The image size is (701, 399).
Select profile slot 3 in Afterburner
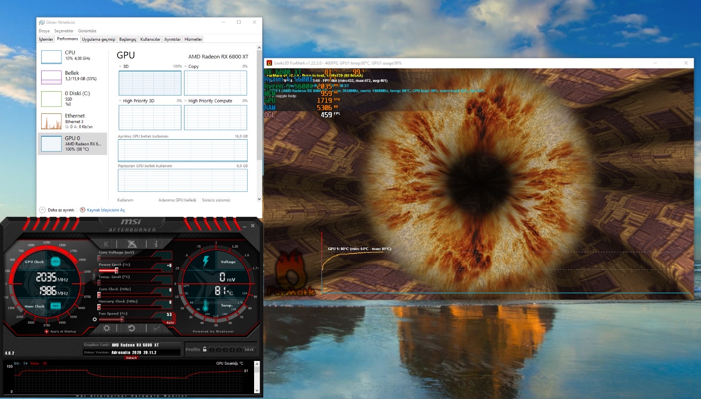225,350
